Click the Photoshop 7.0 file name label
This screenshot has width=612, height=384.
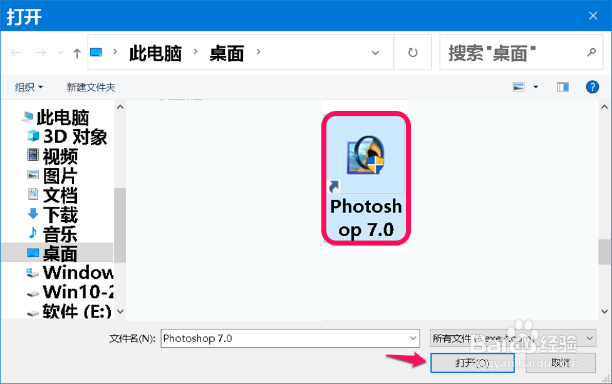pyautogui.click(x=366, y=218)
